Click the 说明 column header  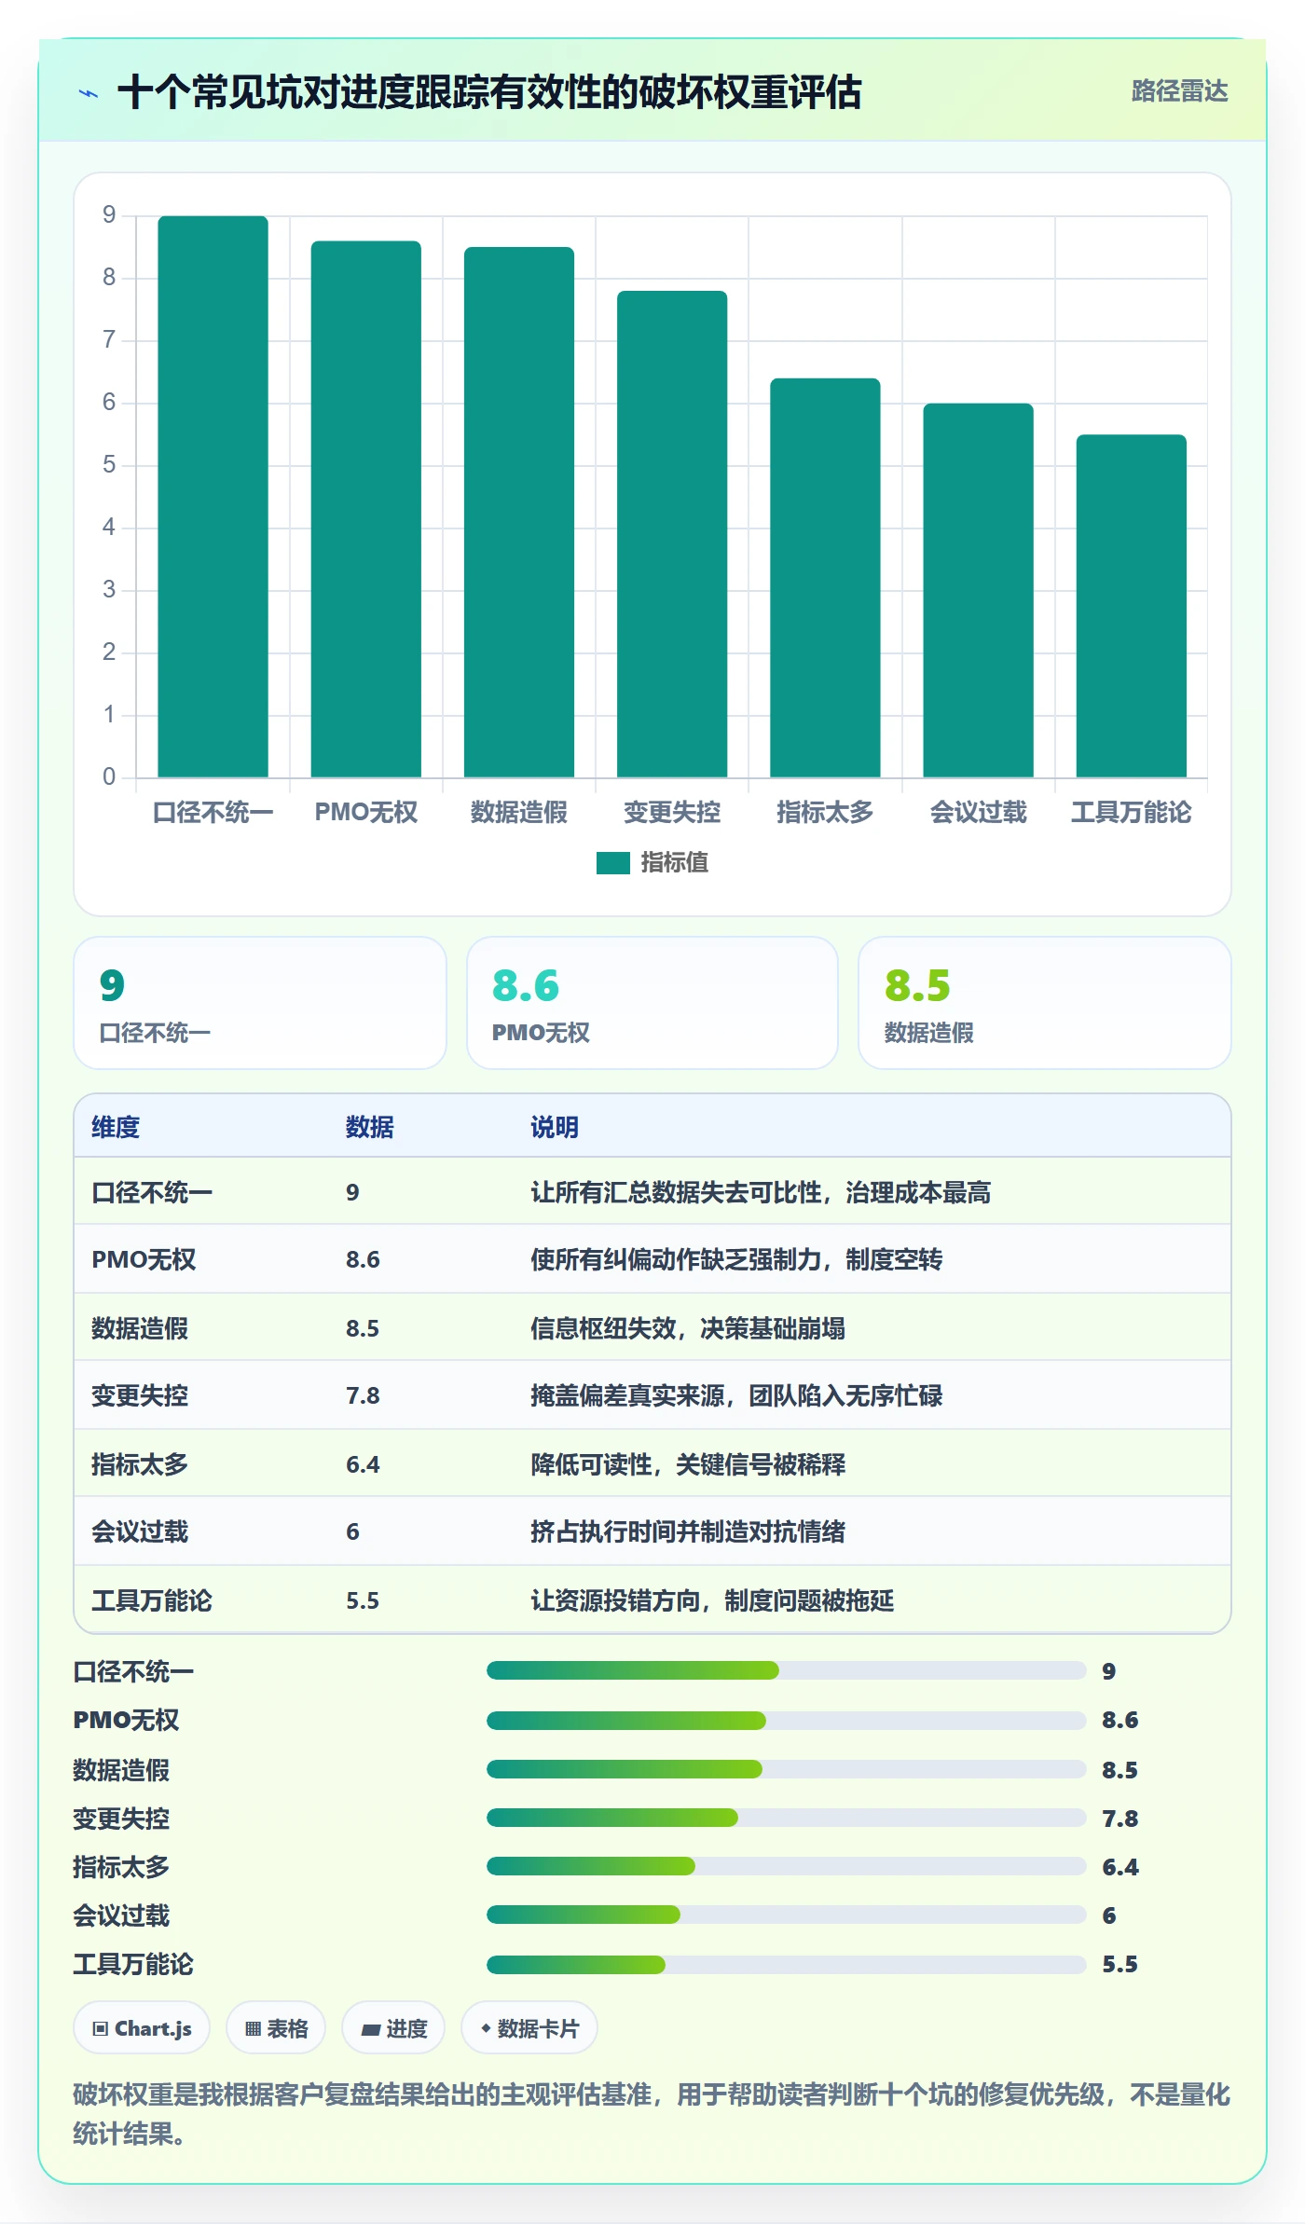pos(555,1127)
